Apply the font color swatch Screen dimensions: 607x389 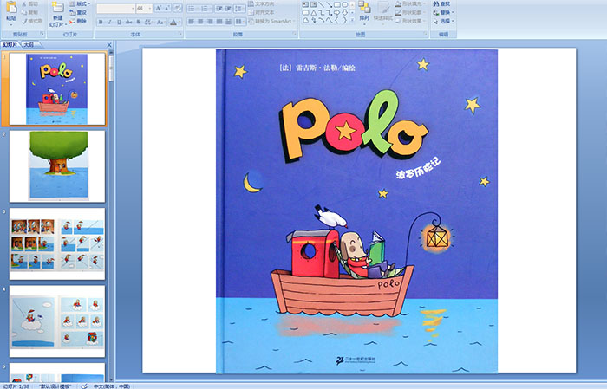173,22
